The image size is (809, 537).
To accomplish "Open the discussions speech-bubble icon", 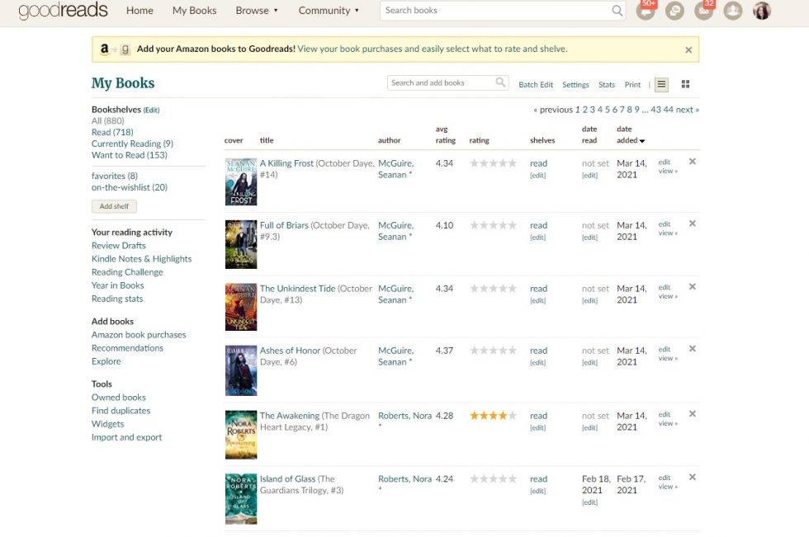I will coord(676,11).
